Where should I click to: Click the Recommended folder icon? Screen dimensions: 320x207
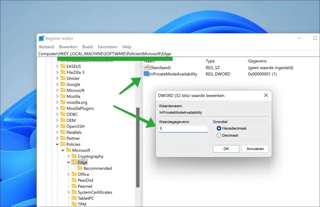point(80,168)
